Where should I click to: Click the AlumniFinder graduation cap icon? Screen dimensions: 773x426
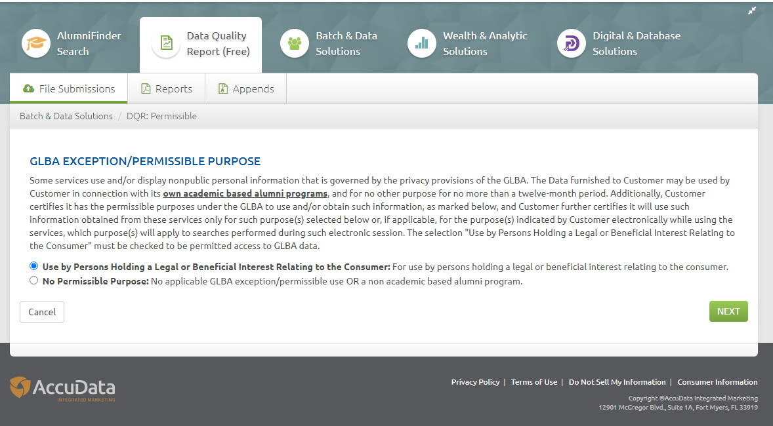pyautogui.click(x=36, y=43)
